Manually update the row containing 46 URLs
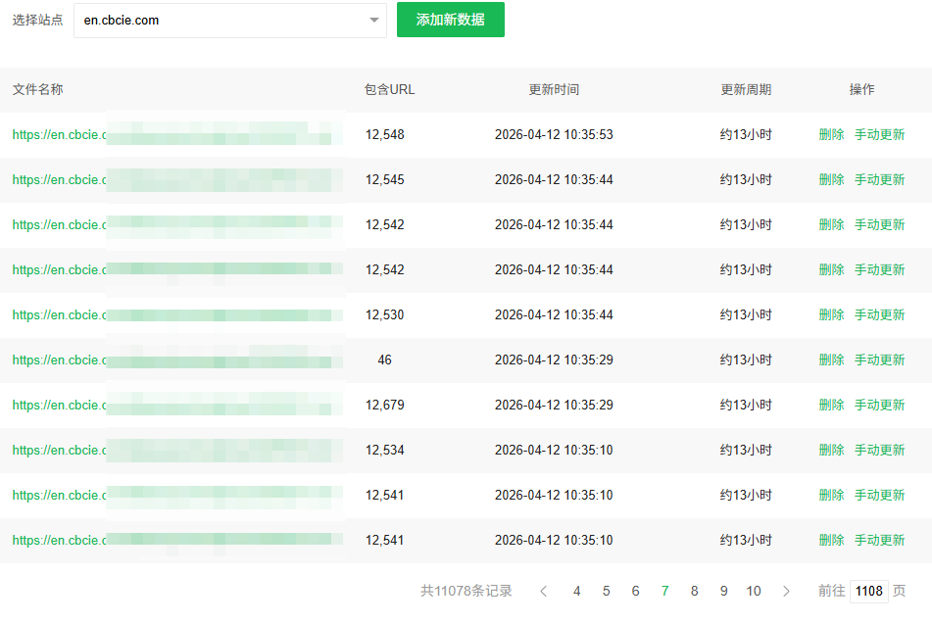 pos(880,360)
